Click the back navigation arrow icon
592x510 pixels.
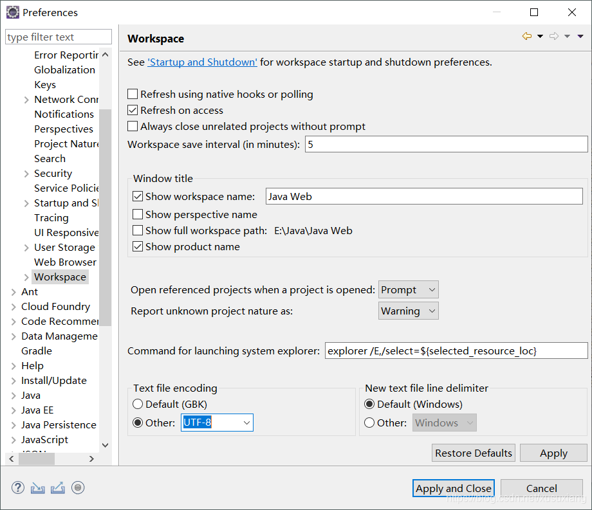click(x=526, y=36)
